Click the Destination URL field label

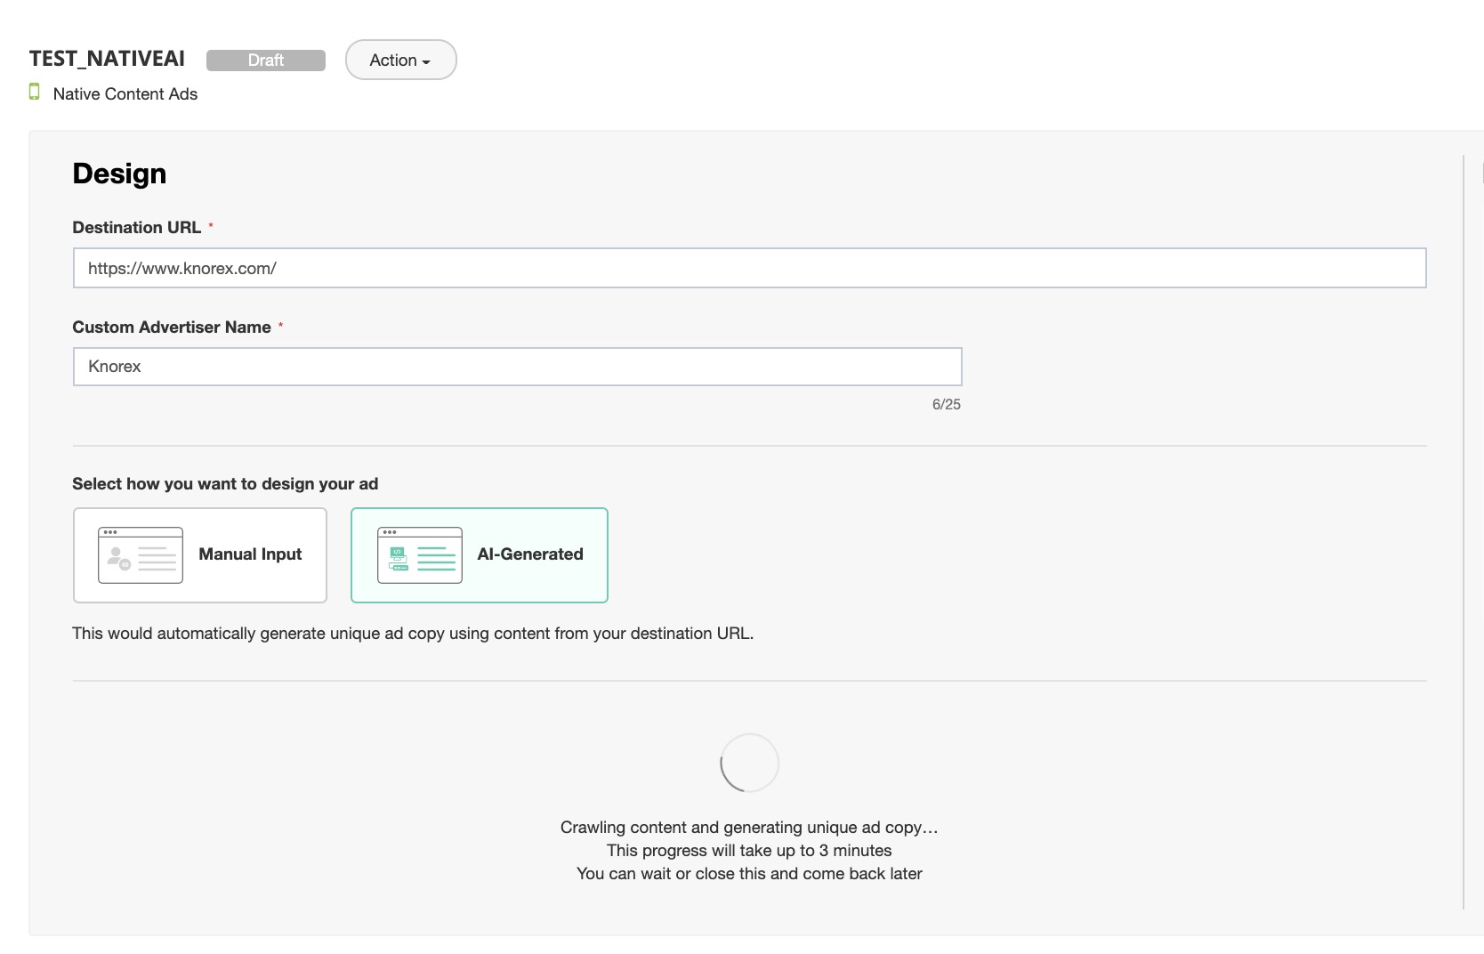click(x=136, y=228)
